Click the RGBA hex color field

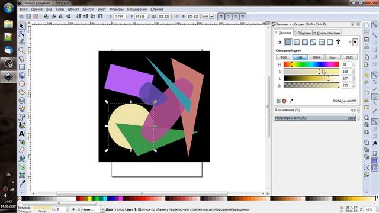(x=350, y=101)
